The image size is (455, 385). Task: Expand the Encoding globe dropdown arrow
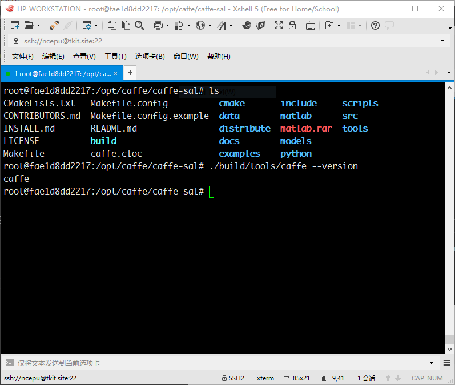click(210, 26)
